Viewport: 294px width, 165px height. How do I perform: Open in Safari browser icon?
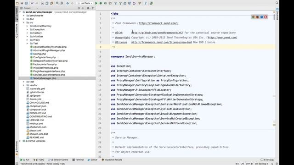click(x=262, y=17)
